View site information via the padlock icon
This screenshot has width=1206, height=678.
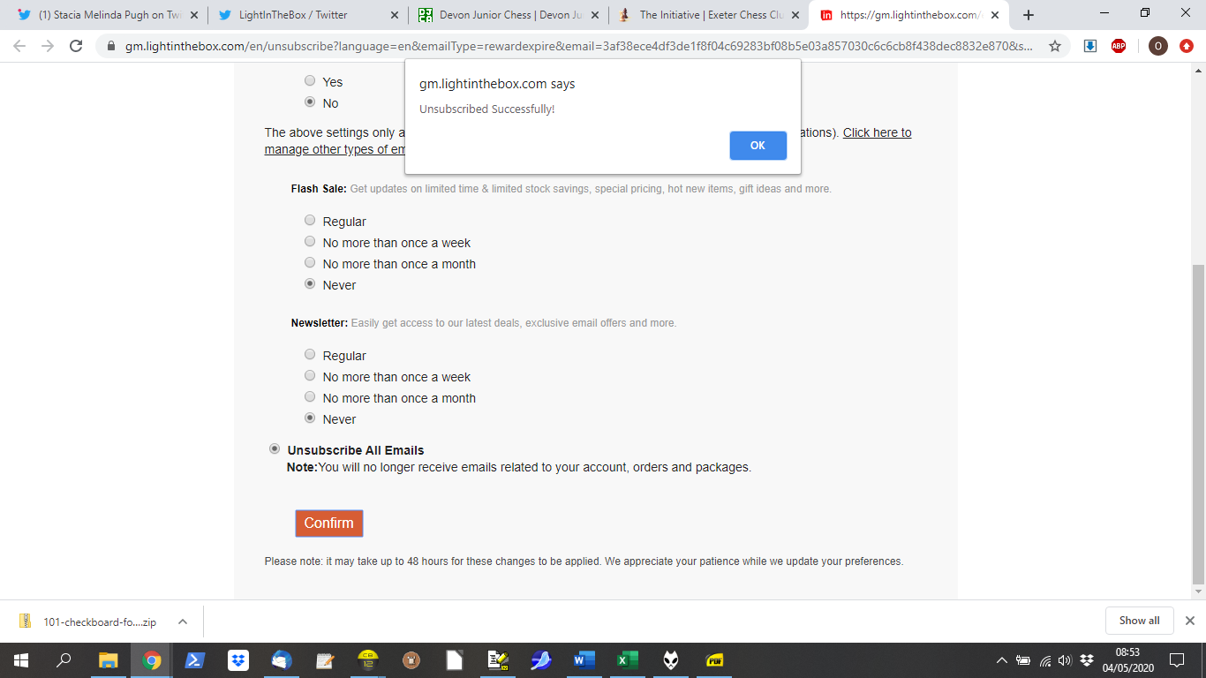pyautogui.click(x=110, y=46)
